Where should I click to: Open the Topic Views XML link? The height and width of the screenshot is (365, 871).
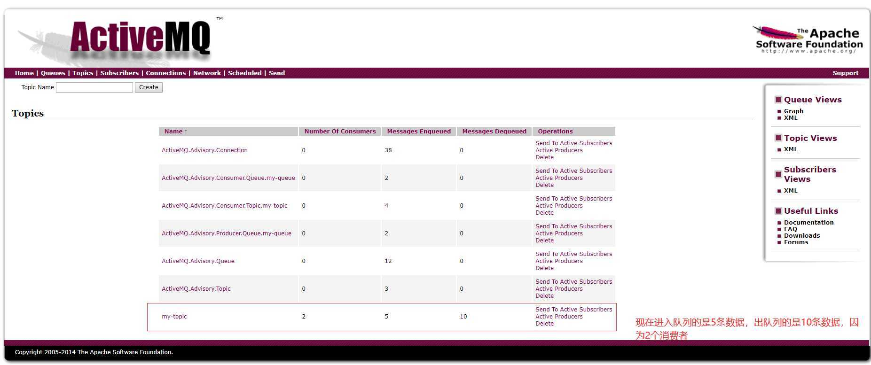click(x=791, y=149)
